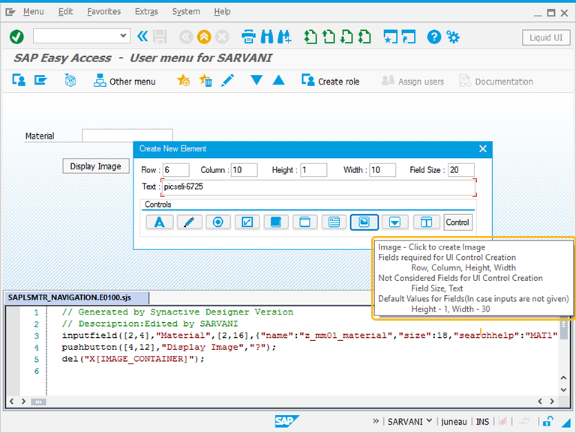This screenshot has width=576, height=433.
Task: Click the Previous Page icon
Action: [x=328, y=37]
